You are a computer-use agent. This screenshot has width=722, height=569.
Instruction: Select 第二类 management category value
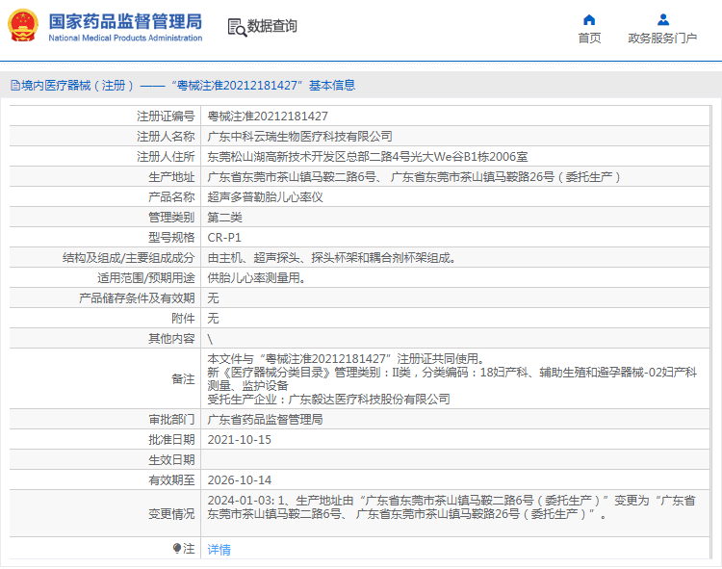(224, 218)
